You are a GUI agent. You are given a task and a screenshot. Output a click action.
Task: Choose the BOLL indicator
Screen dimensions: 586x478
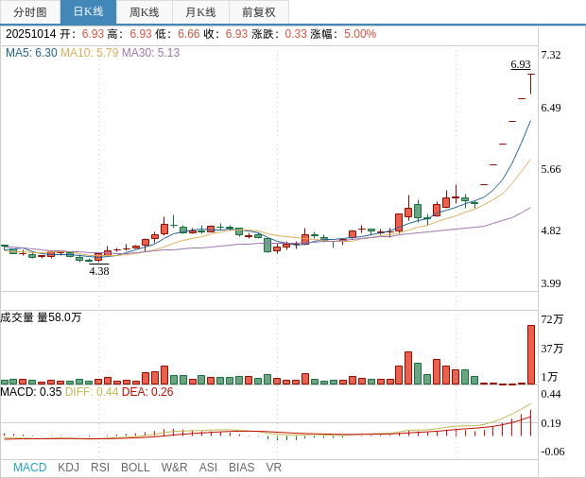(x=135, y=468)
